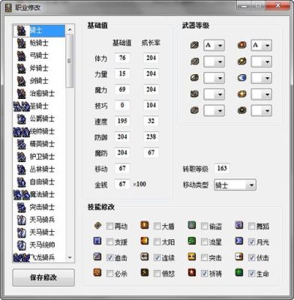Screen dimensions: 294x300
Task: Click the 祈祷 skill icon
Action: pyautogui.click(x=192, y=272)
